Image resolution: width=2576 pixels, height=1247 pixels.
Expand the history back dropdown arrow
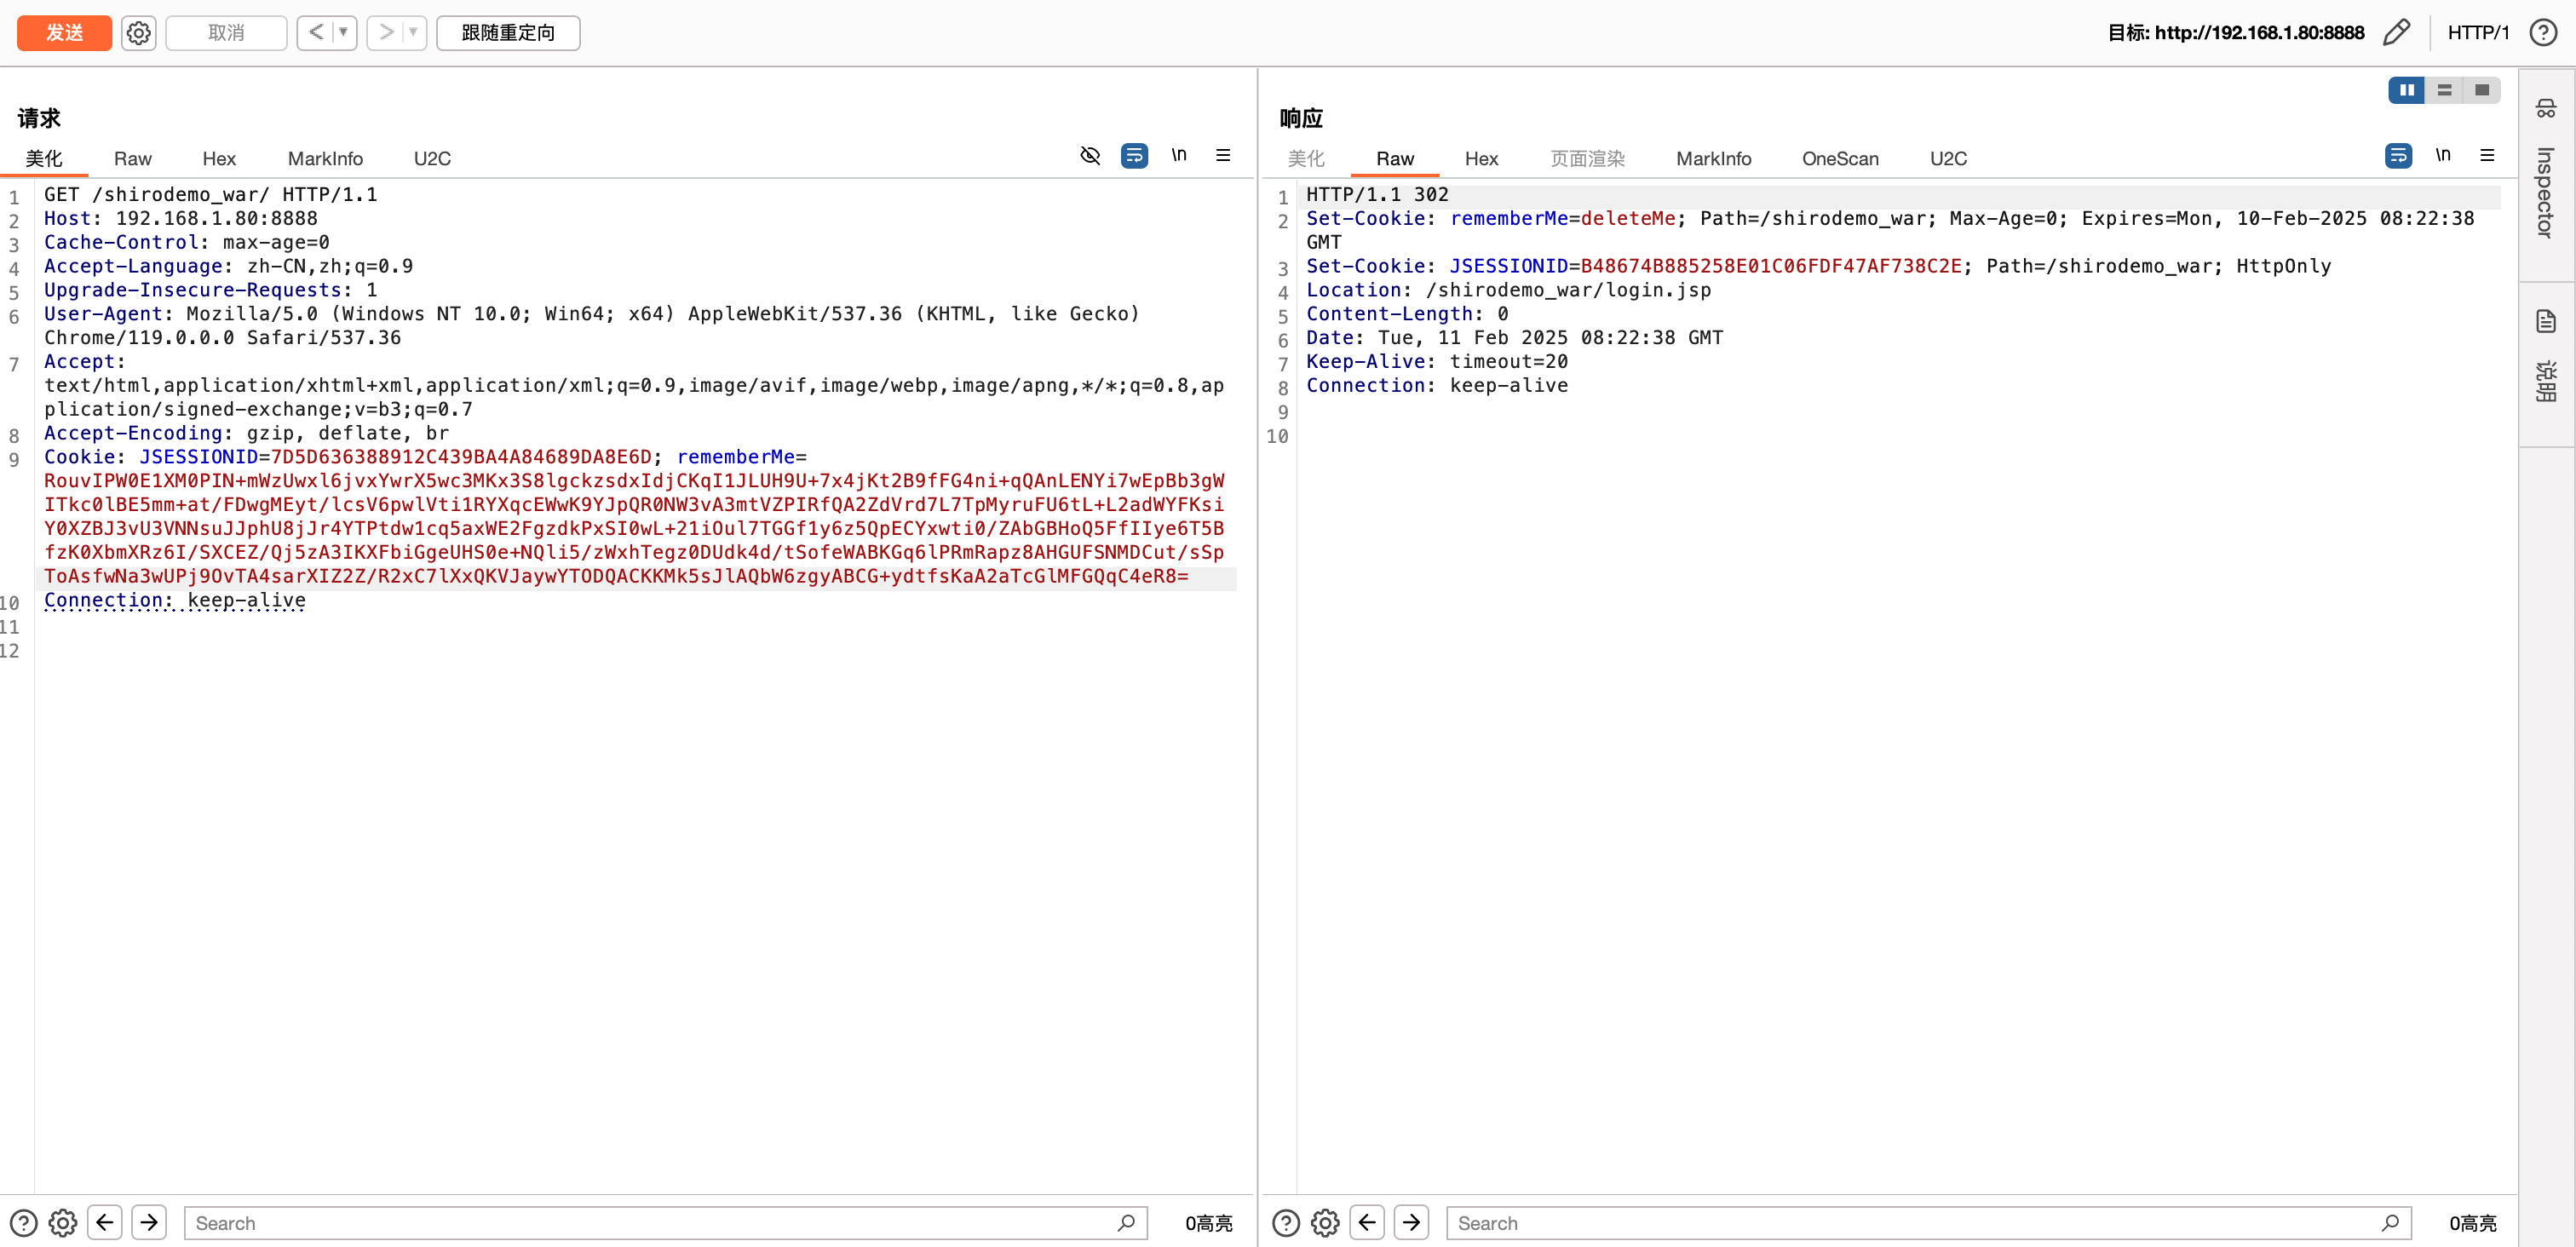coord(343,33)
